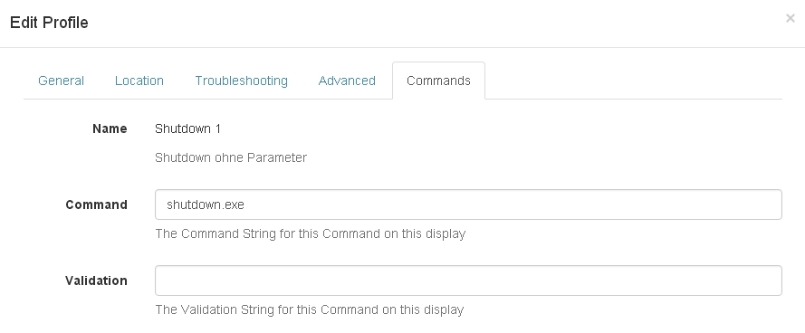Click inside the empty Validation field
This screenshot has width=805, height=333.
[468, 281]
